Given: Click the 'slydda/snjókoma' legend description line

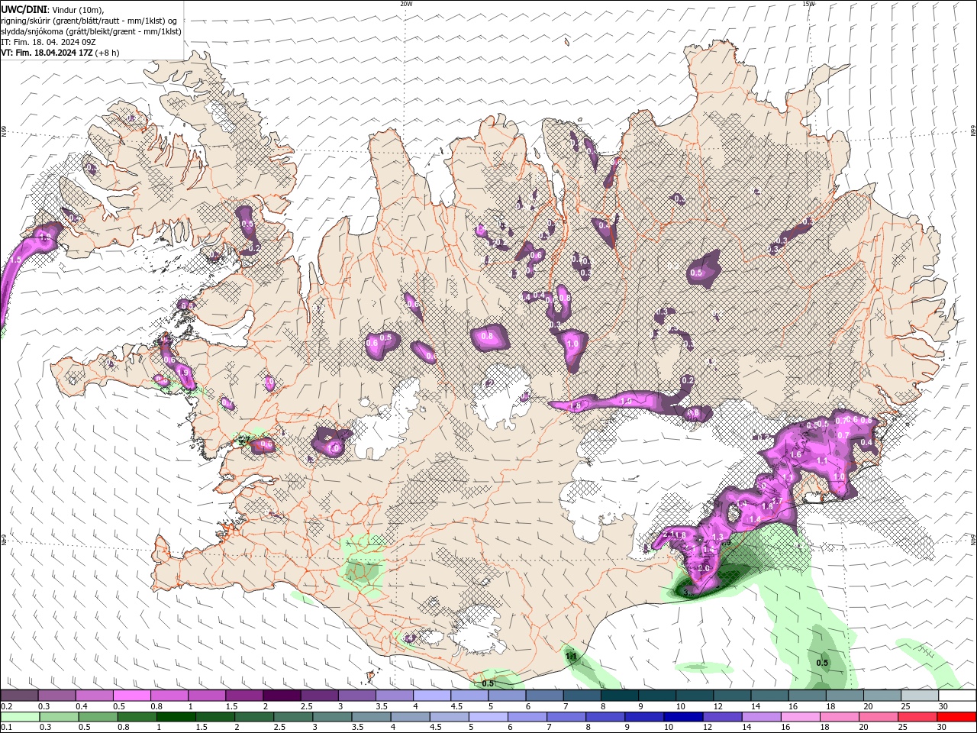Looking at the screenshot, I should [x=91, y=31].
